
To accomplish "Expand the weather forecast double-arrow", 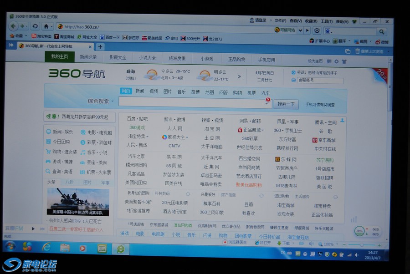I will coord(239,76).
